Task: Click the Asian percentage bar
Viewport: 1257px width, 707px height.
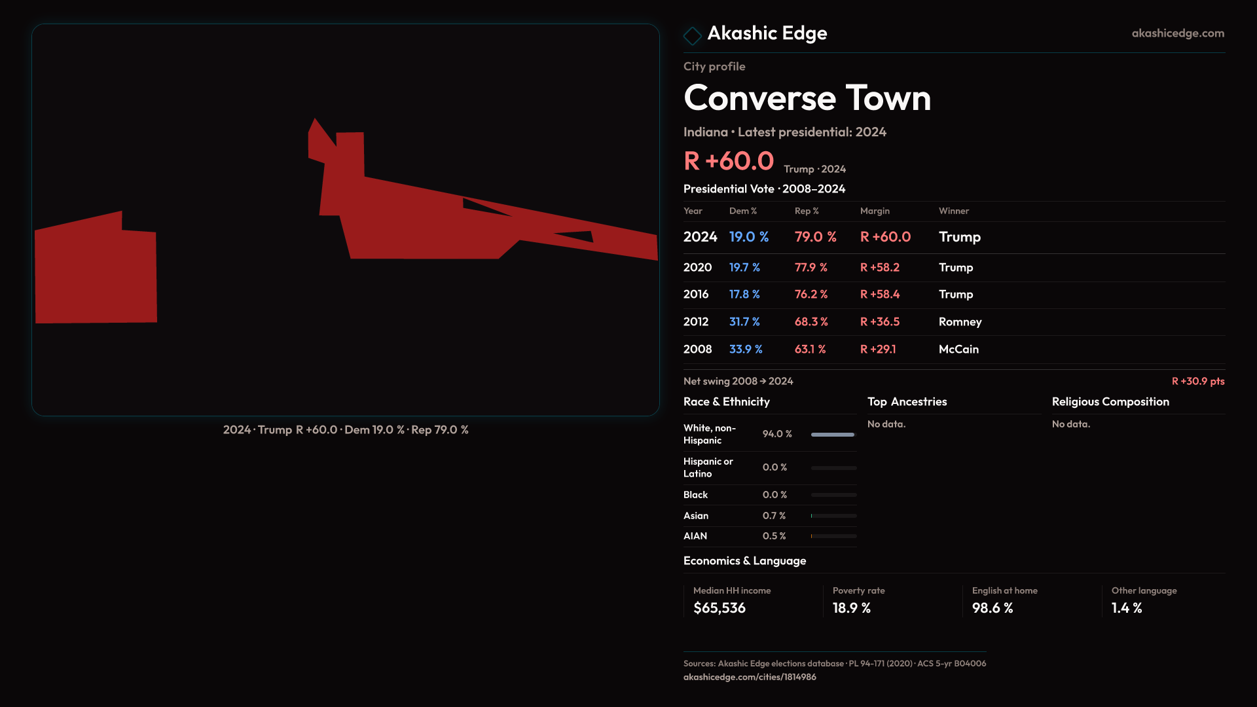Action: coord(833,516)
